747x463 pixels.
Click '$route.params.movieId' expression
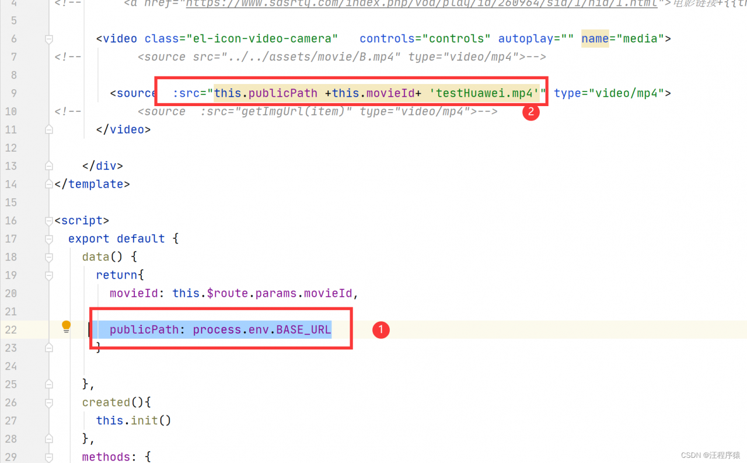pyautogui.click(x=280, y=293)
